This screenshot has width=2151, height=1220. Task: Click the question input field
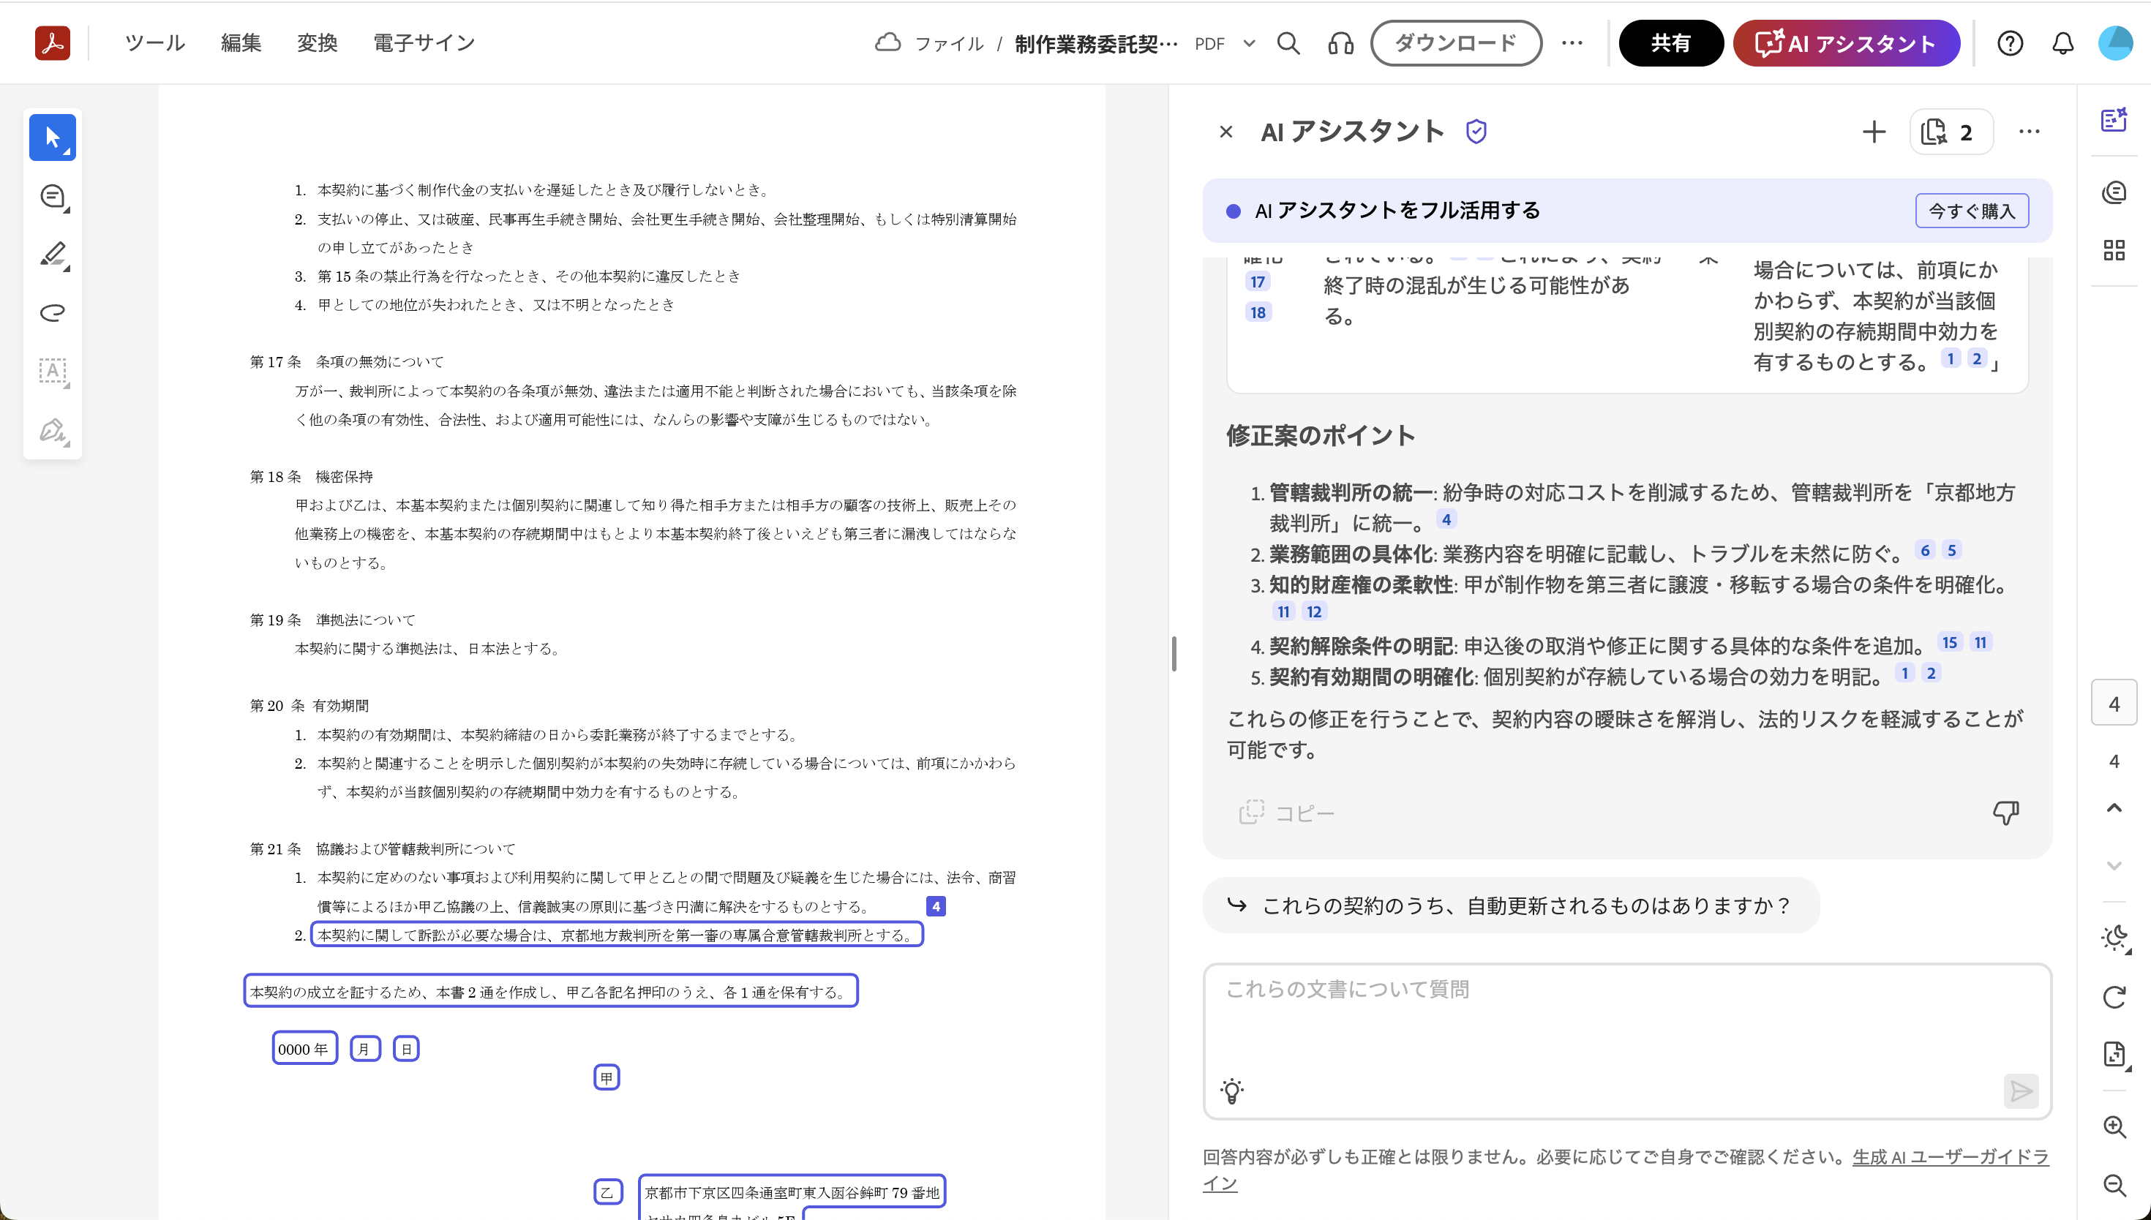(1626, 1023)
